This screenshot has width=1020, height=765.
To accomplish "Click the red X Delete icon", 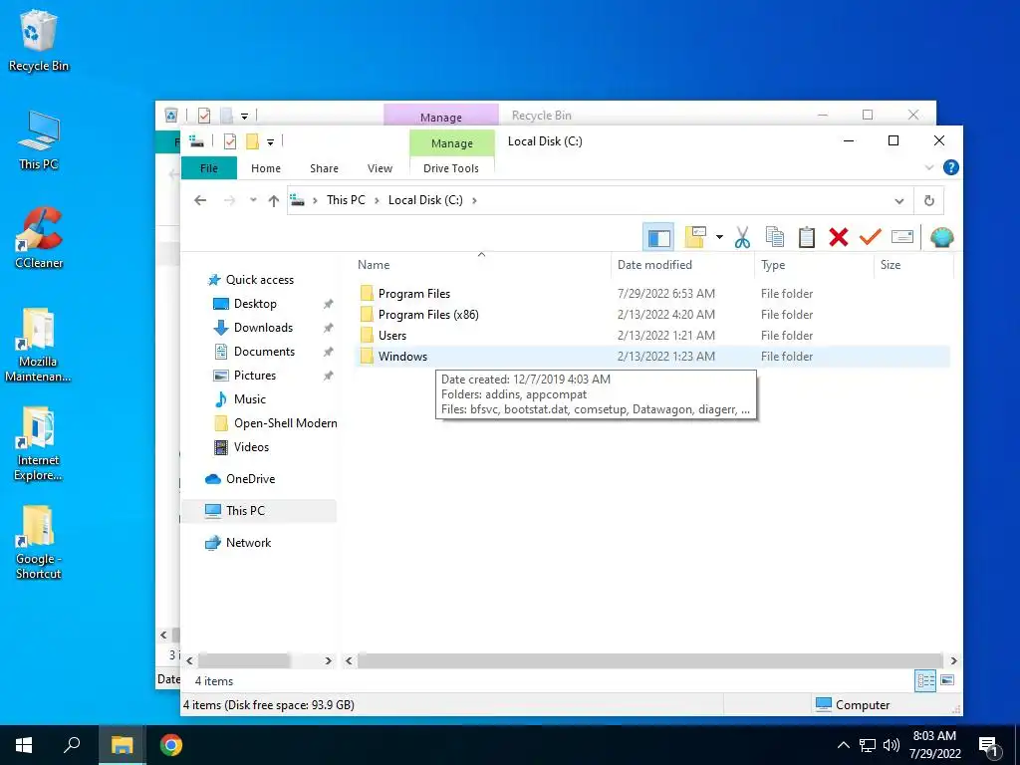I will coord(839,237).
